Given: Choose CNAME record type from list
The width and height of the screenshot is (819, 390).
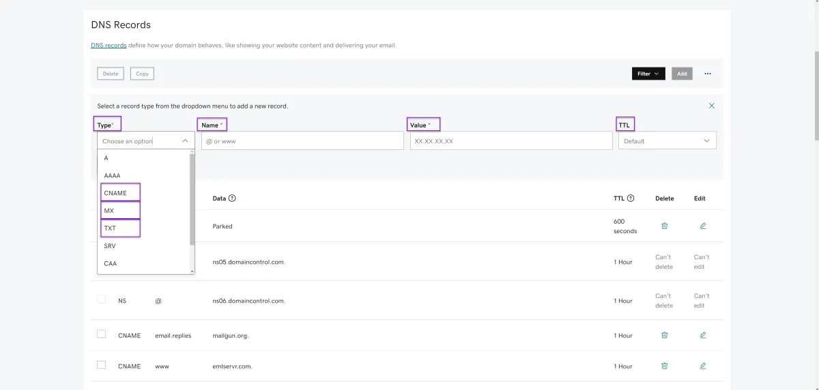Looking at the screenshot, I should pos(143,193).
